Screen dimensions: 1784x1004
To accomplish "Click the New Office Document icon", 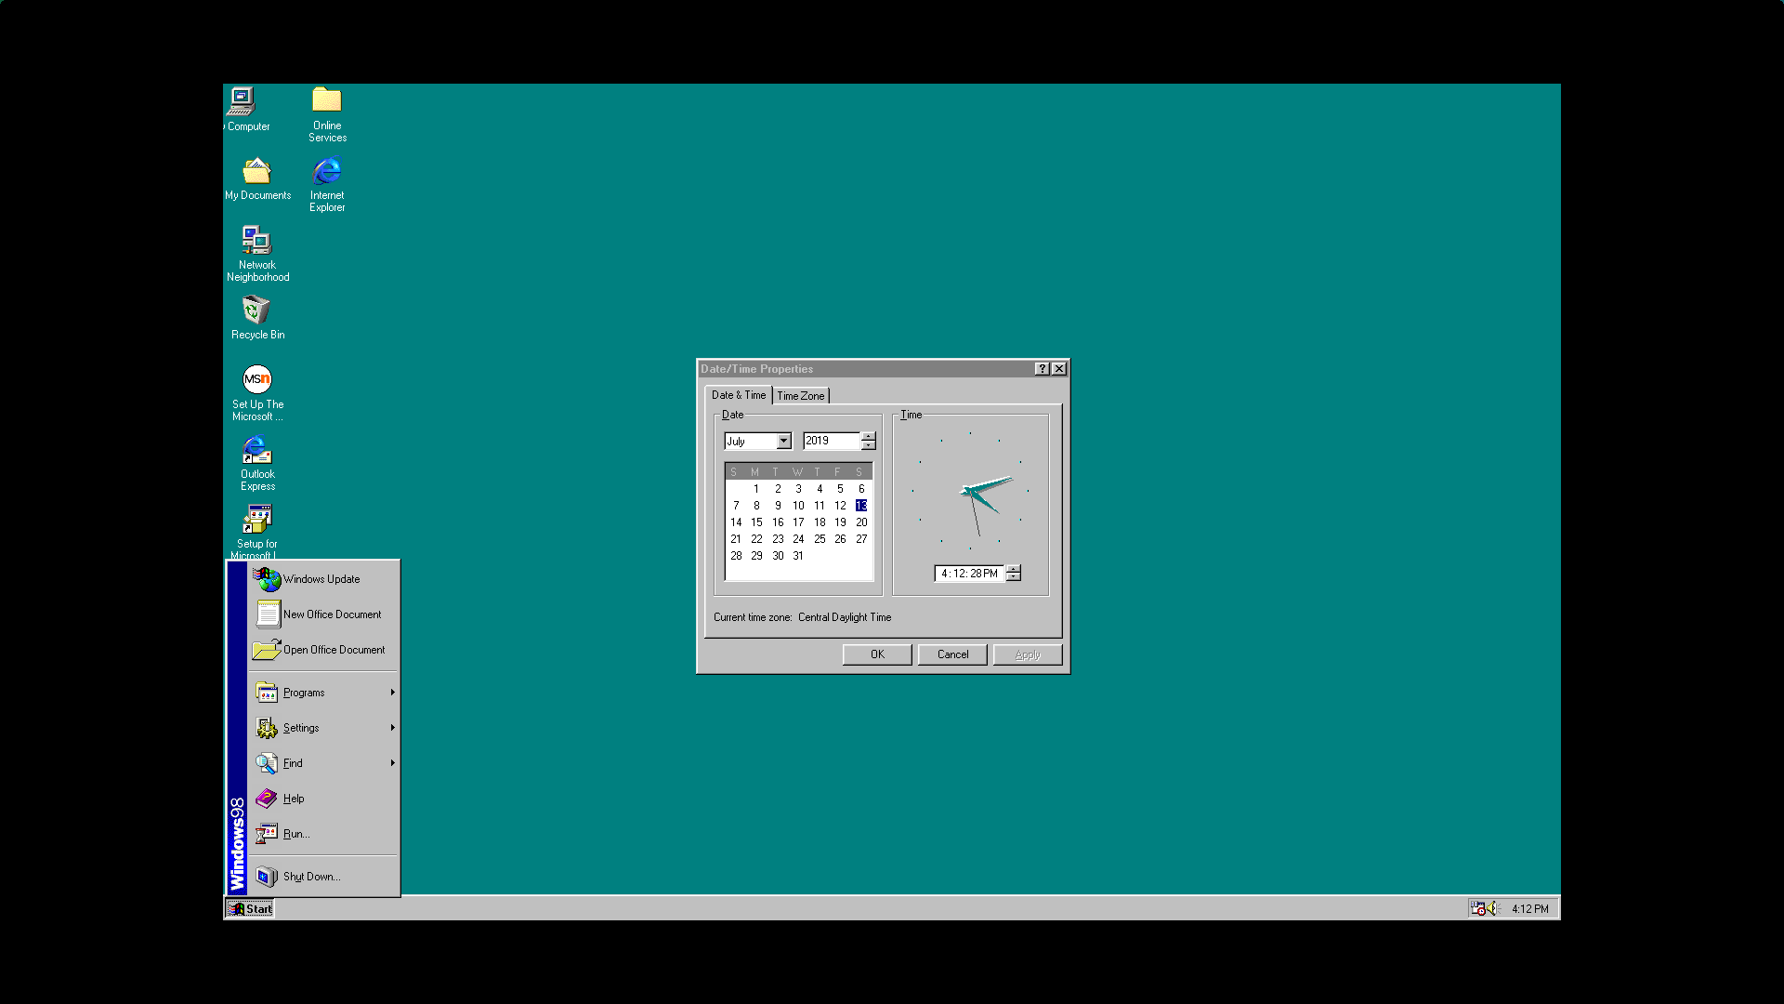I will [x=268, y=614].
